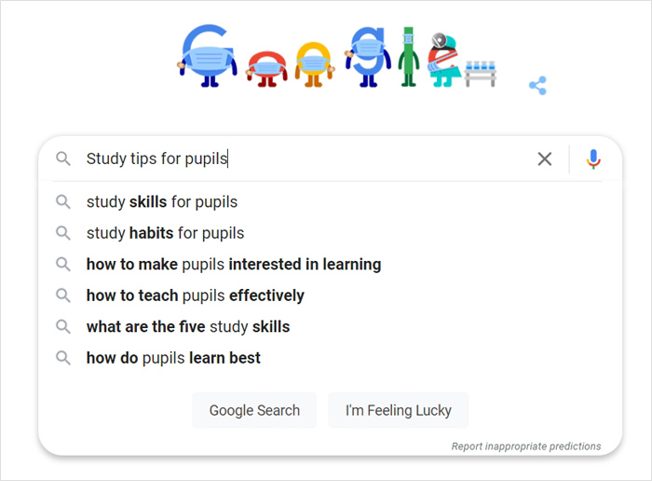Pick 'how do pupils learn best' suggestion

click(173, 358)
